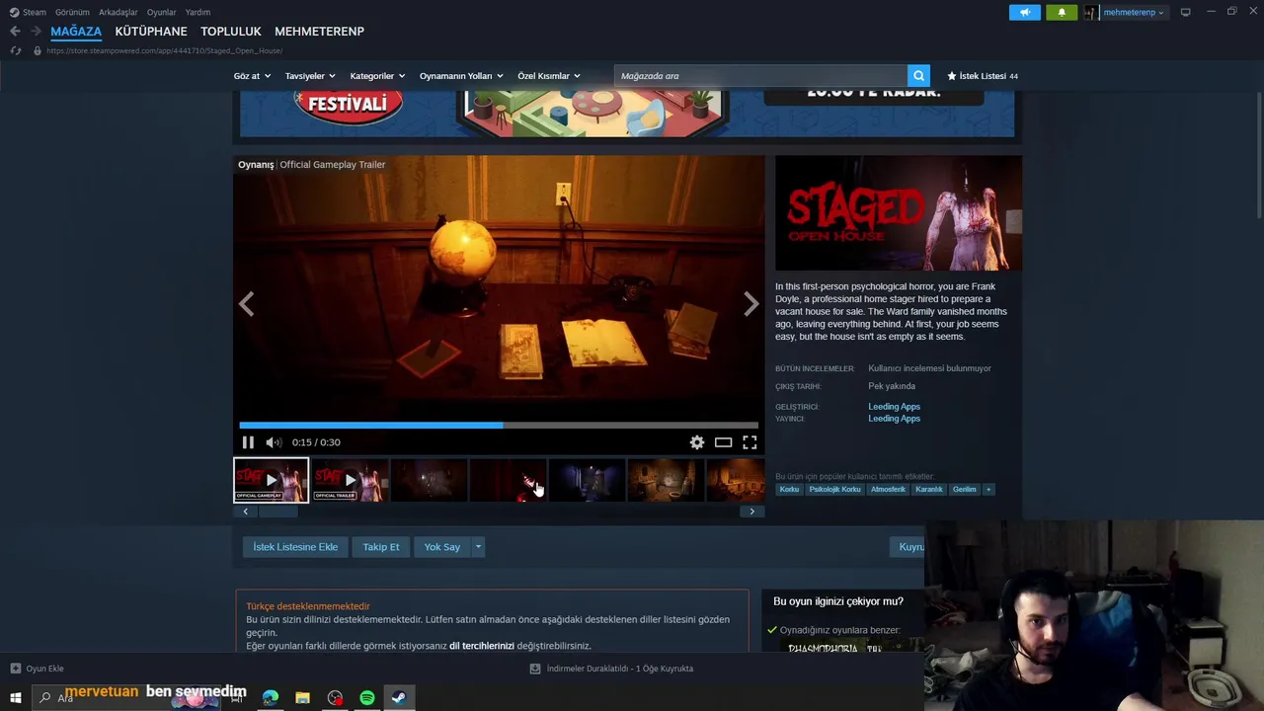Open Windows Start menu
Image resolution: width=1264 pixels, height=711 pixels.
[16, 697]
